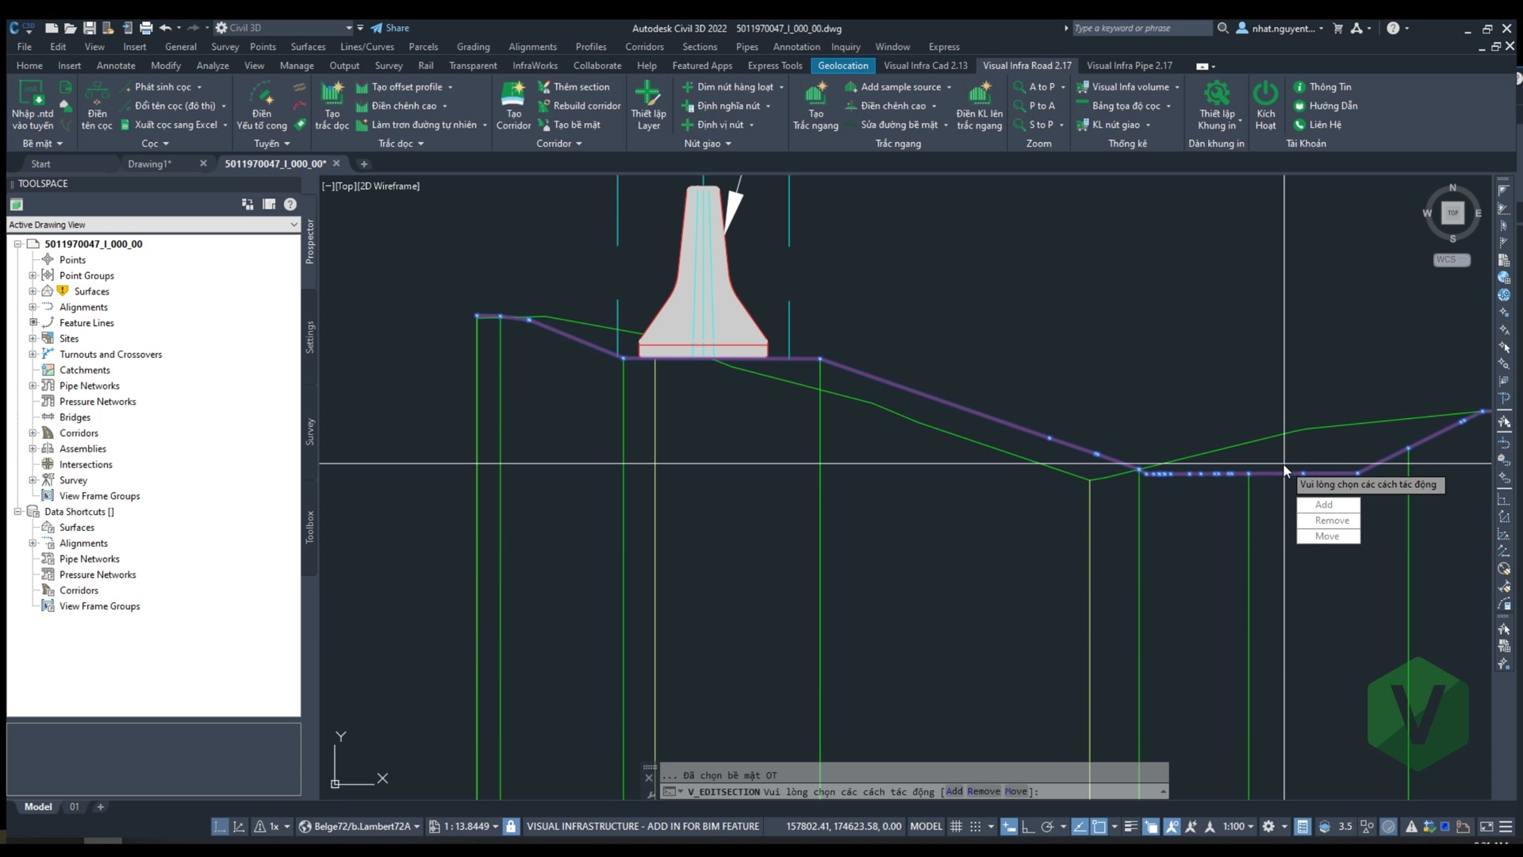Choose Remove in the popup menu
This screenshot has height=857, width=1523.
1328,521
